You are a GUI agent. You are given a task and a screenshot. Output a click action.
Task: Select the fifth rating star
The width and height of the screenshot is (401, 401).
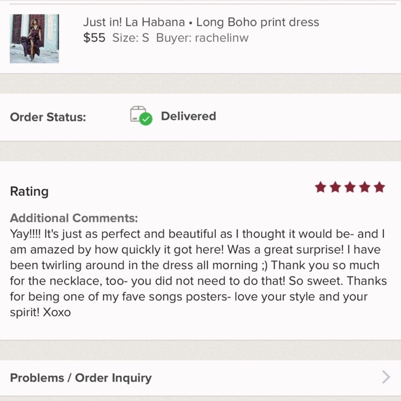tap(379, 187)
